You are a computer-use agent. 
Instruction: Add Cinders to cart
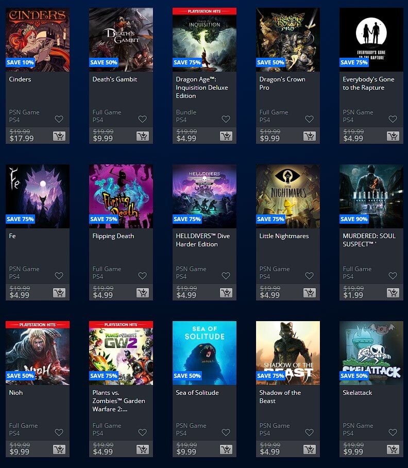[59, 136]
